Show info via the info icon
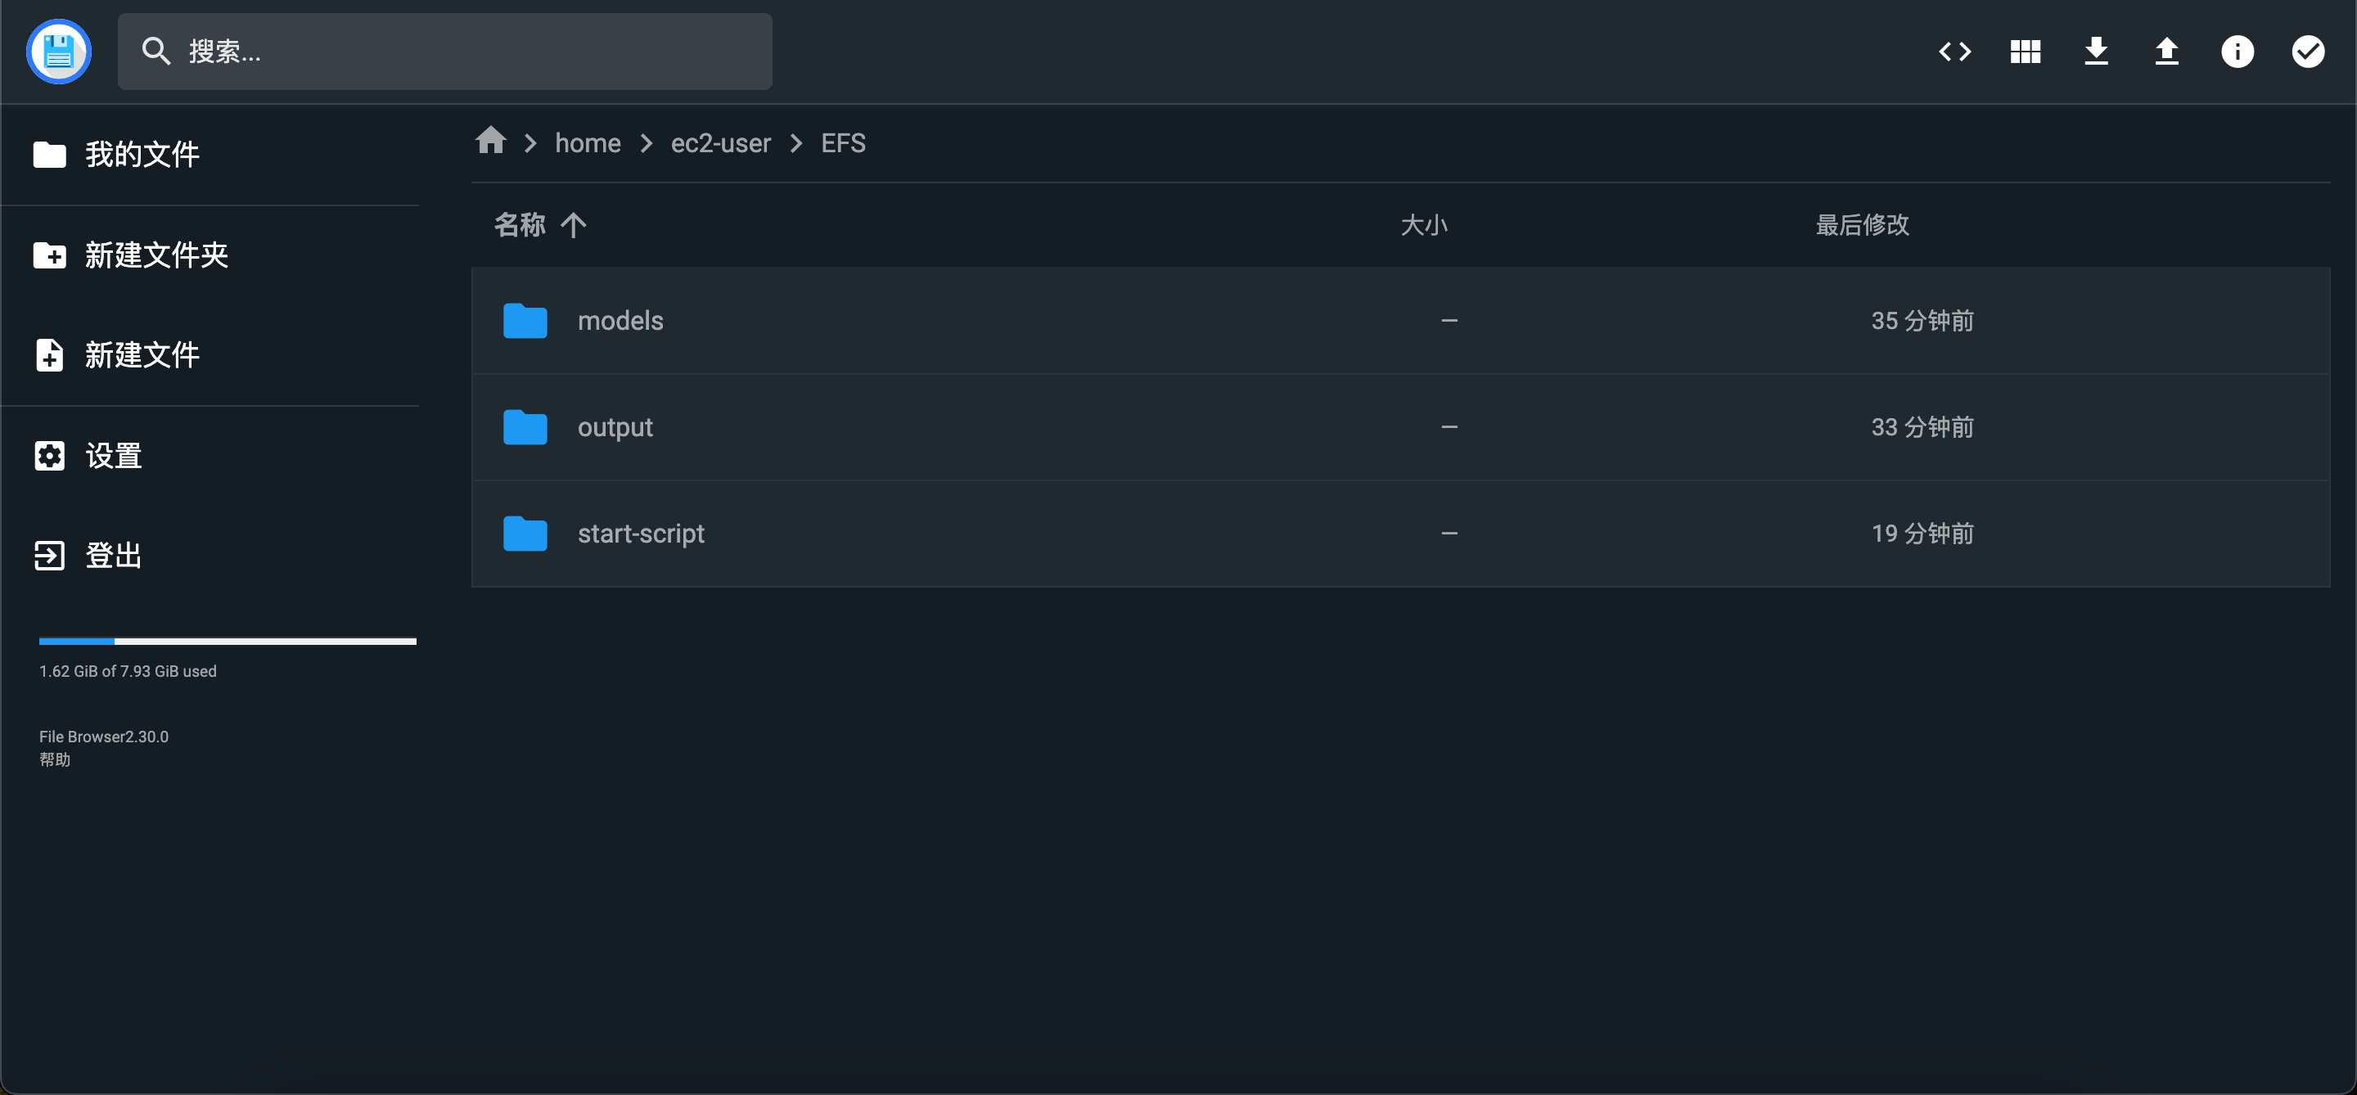Image resolution: width=2357 pixels, height=1095 pixels. (2238, 52)
